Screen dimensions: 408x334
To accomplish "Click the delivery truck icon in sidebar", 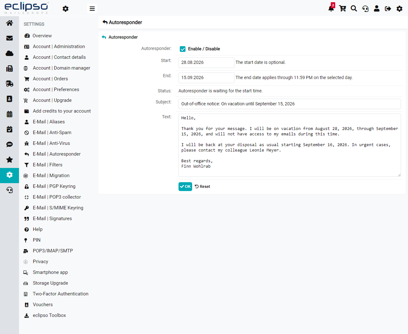I will [x=9, y=84].
